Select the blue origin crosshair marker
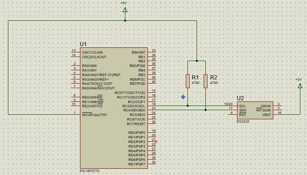 click(183, 97)
